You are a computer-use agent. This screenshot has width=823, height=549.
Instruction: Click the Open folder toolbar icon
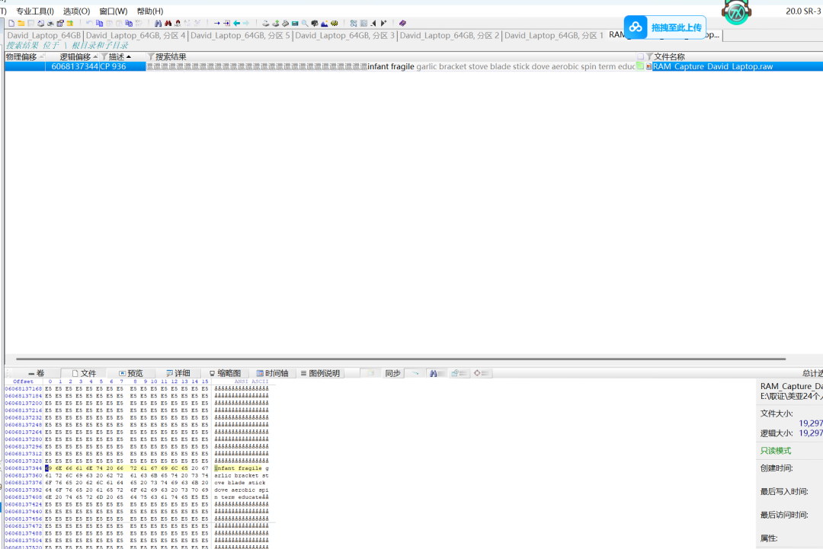pos(21,23)
